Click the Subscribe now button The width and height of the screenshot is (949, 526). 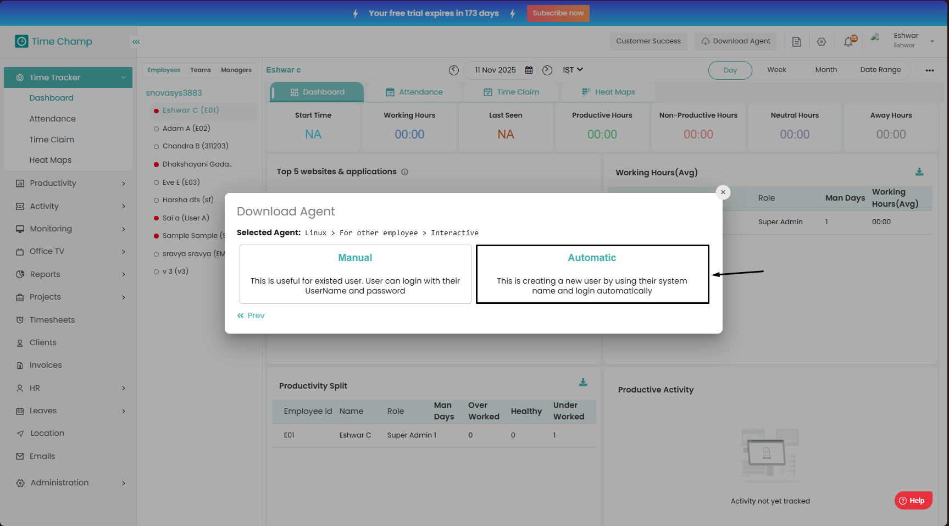pos(558,13)
